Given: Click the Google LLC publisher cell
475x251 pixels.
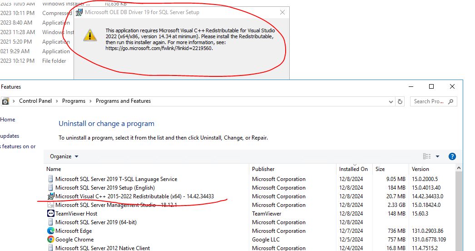Looking at the screenshot, I should pyautogui.click(x=266, y=240).
